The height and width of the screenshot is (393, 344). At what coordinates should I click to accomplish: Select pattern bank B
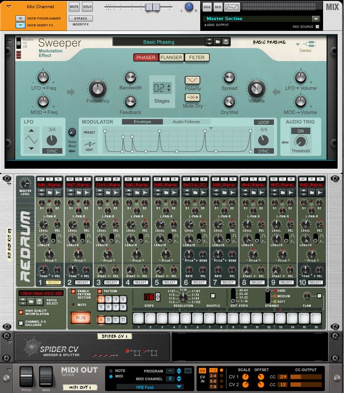click(109, 320)
